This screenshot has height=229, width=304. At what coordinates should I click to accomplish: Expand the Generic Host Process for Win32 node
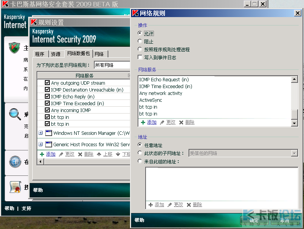[x=40, y=144]
